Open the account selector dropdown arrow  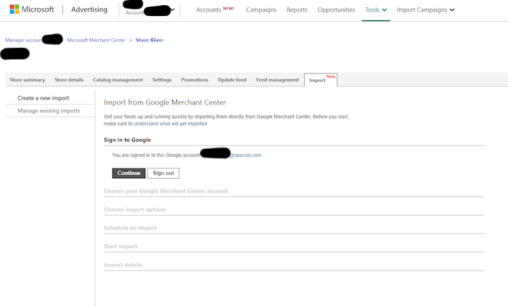click(x=173, y=9)
